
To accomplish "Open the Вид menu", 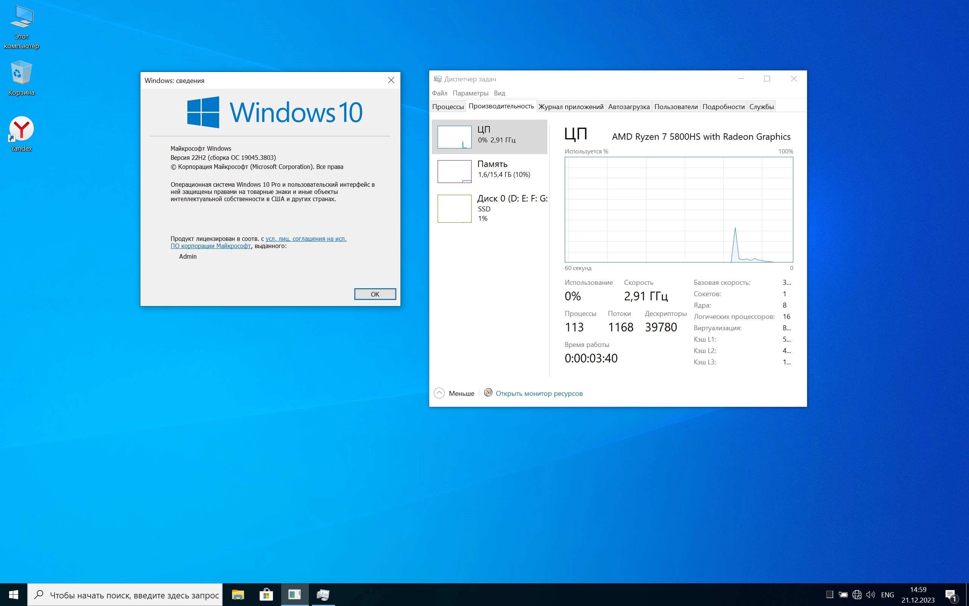I will (499, 93).
